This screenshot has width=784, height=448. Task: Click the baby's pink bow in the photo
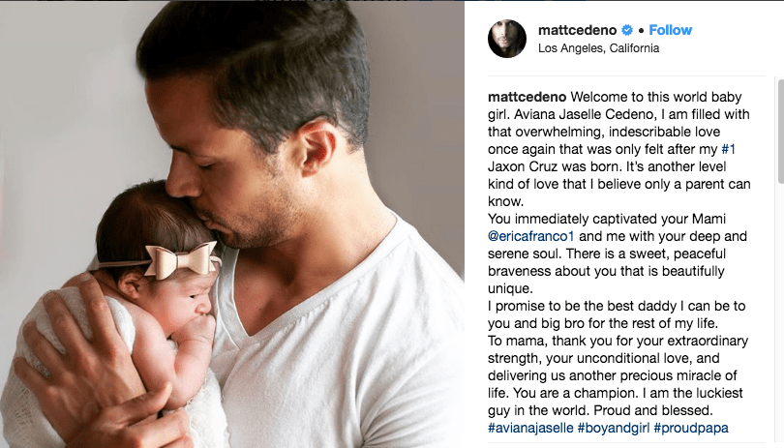[x=182, y=260]
